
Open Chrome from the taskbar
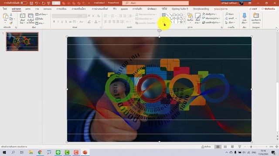(40, 152)
